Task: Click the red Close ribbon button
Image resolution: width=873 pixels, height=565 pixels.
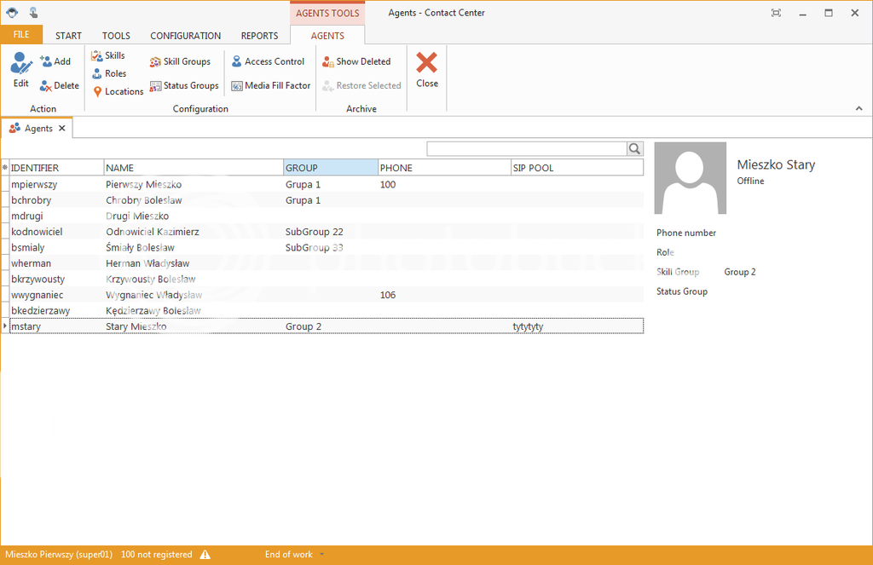Action: click(427, 69)
